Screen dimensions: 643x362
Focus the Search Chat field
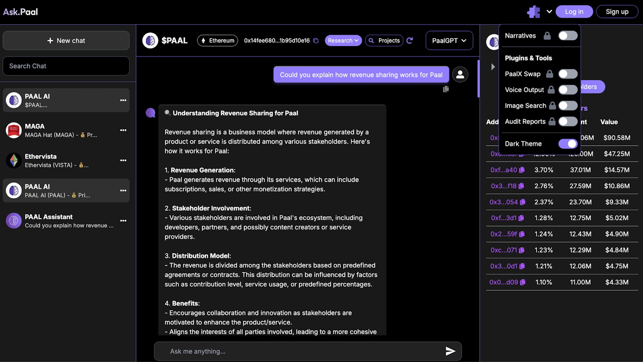[x=66, y=66]
